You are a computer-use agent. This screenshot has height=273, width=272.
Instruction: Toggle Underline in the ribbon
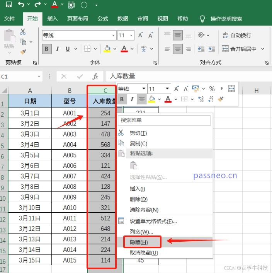coord(68,49)
